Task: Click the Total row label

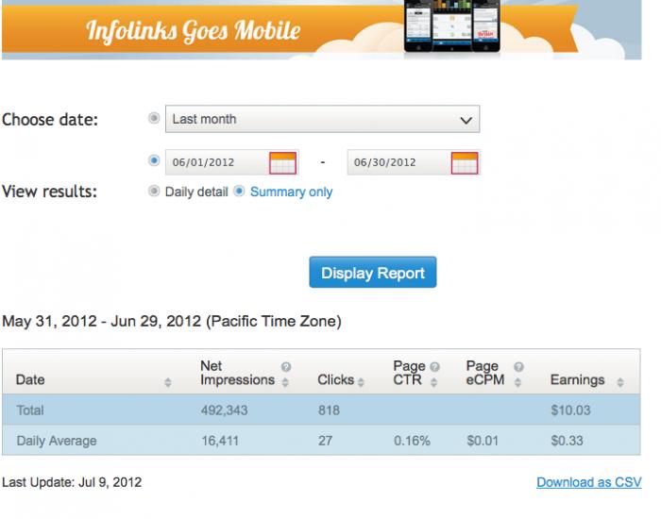Action: tap(30, 410)
